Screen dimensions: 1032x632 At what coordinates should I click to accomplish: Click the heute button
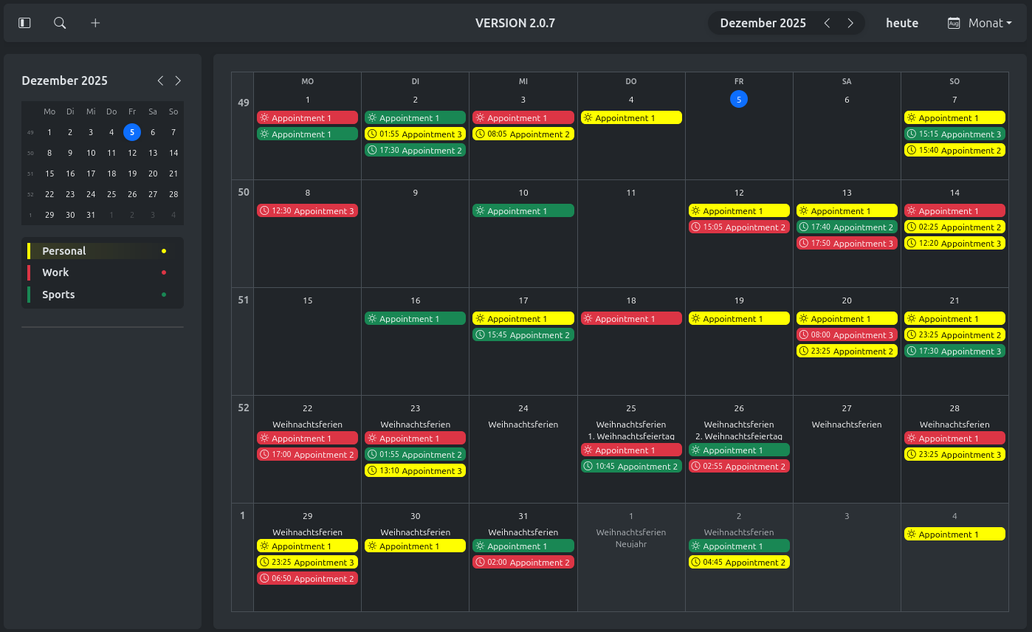902,23
